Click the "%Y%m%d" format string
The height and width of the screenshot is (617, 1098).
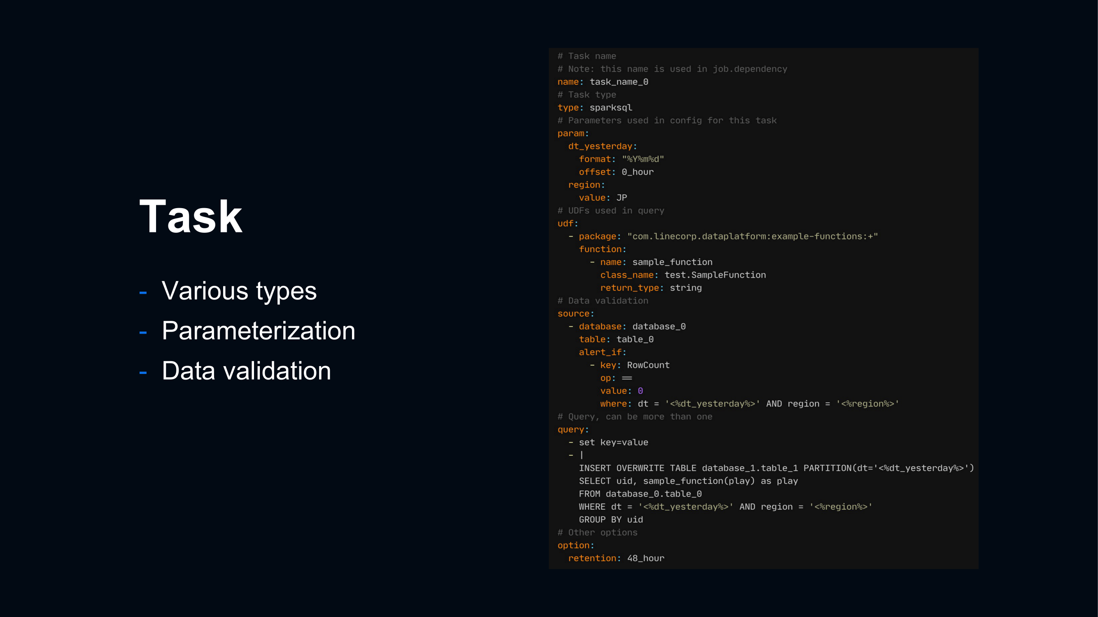point(642,159)
